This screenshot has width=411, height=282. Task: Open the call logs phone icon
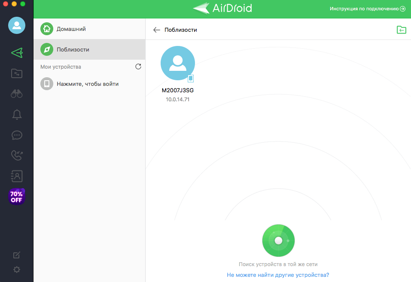pyautogui.click(x=17, y=155)
